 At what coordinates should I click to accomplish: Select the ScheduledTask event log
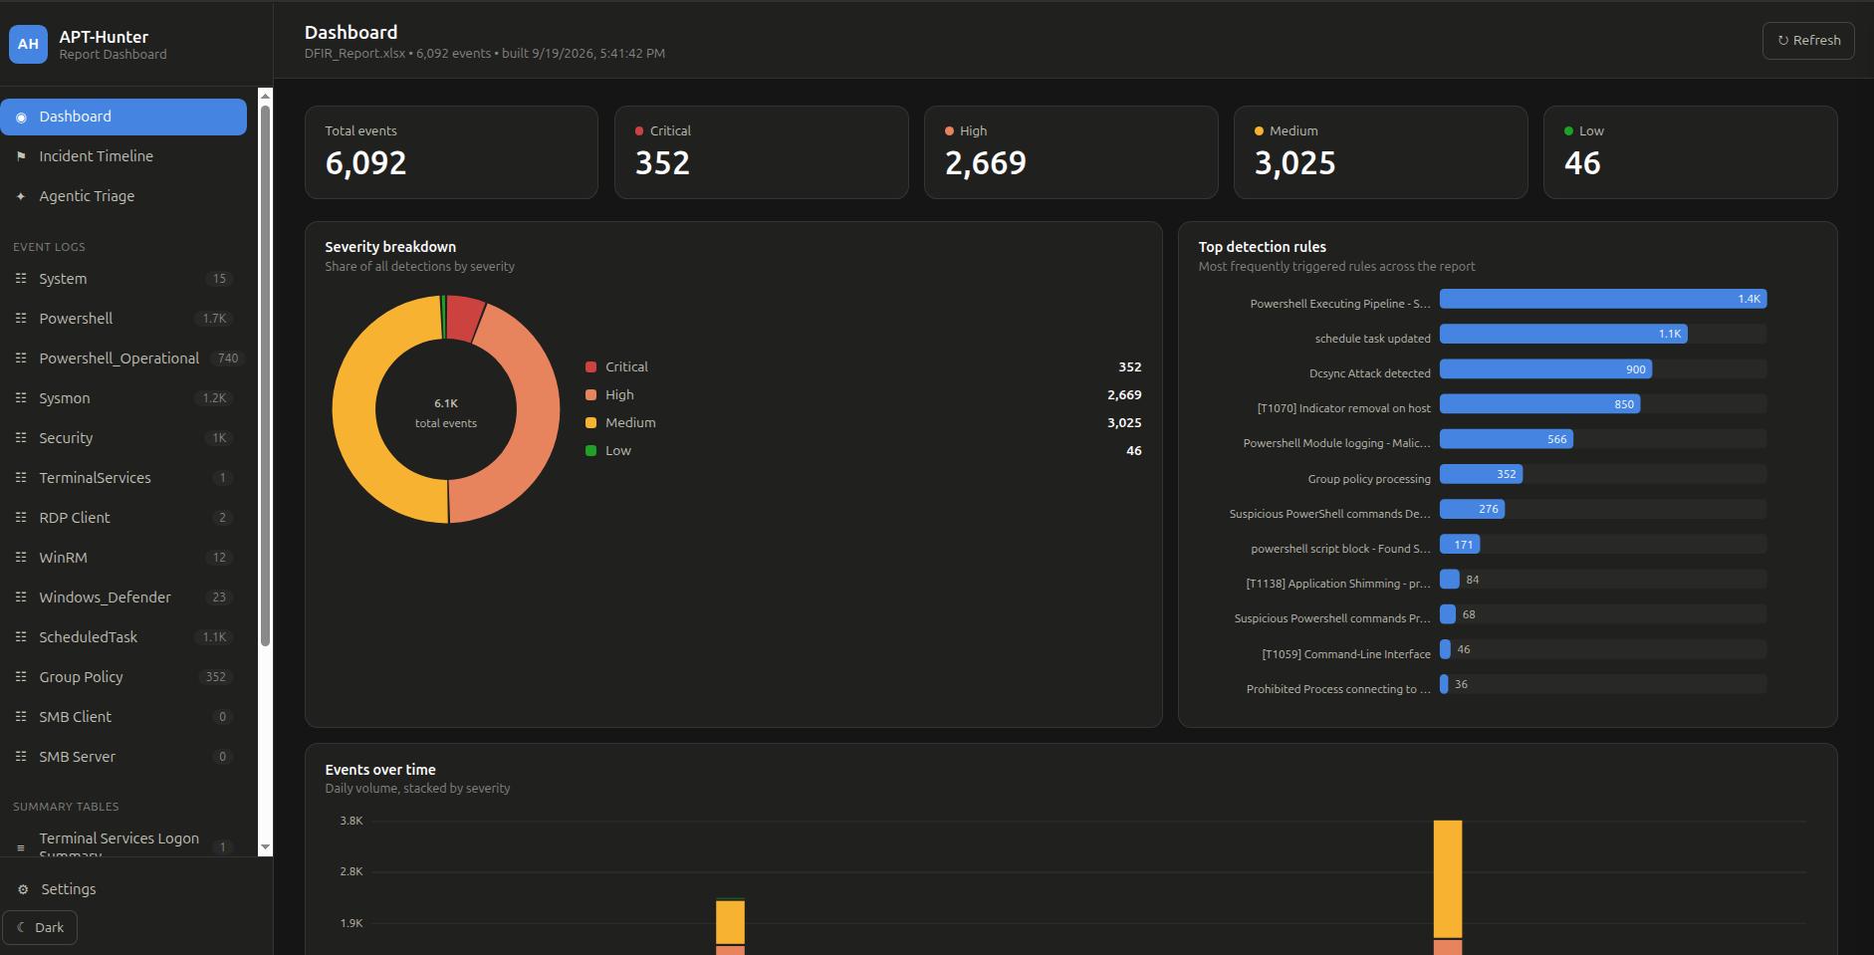click(123, 637)
